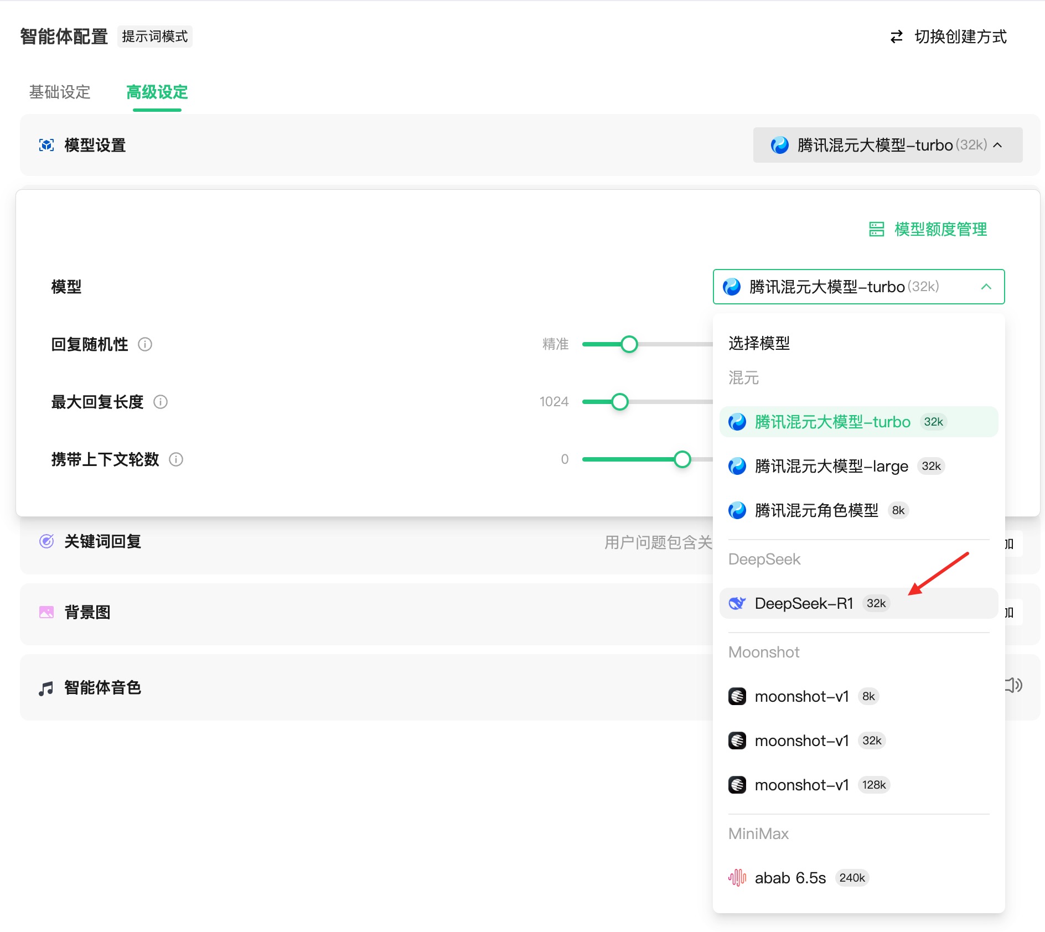Viewport: 1045px width, 932px height.
Task: Switch to the 基础设定 tab
Action: tap(60, 92)
